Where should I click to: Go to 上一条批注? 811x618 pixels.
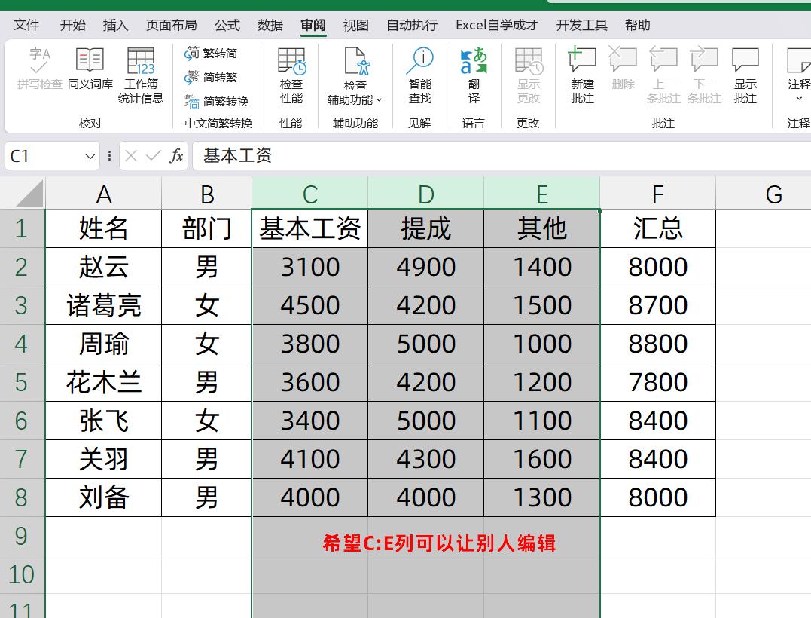coord(663,75)
